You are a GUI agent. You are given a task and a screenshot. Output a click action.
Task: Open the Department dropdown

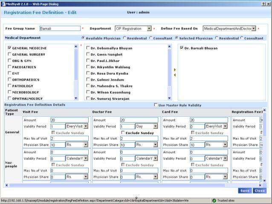pos(149,29)
